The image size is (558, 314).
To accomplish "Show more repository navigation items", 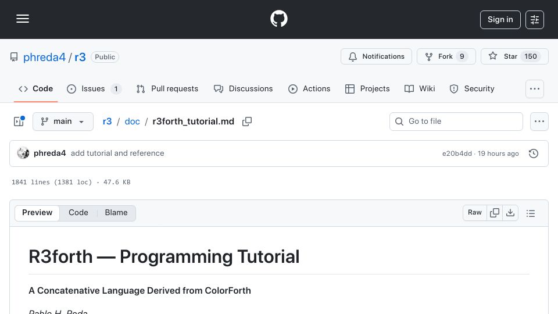I will point(535,89).
